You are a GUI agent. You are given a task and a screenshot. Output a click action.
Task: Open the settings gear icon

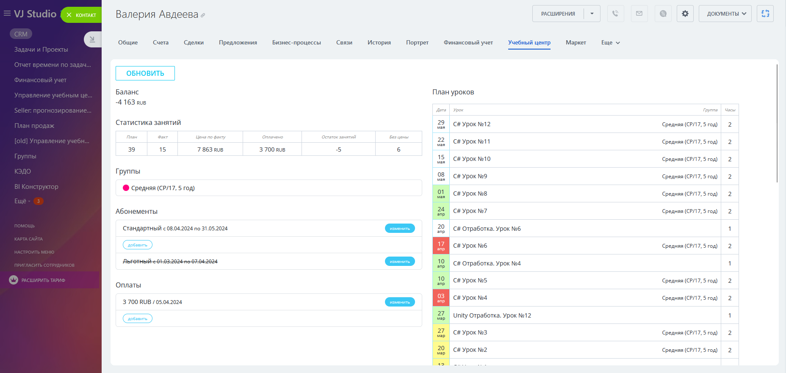[685, 14]
